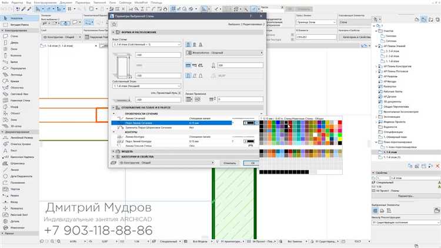The height and width of the screenshot is (248, 441).
Task: Expand the КАТЕГОРИИ И СВОЙСТВА section
Action: pyautogui.click(x=113, y=157)
